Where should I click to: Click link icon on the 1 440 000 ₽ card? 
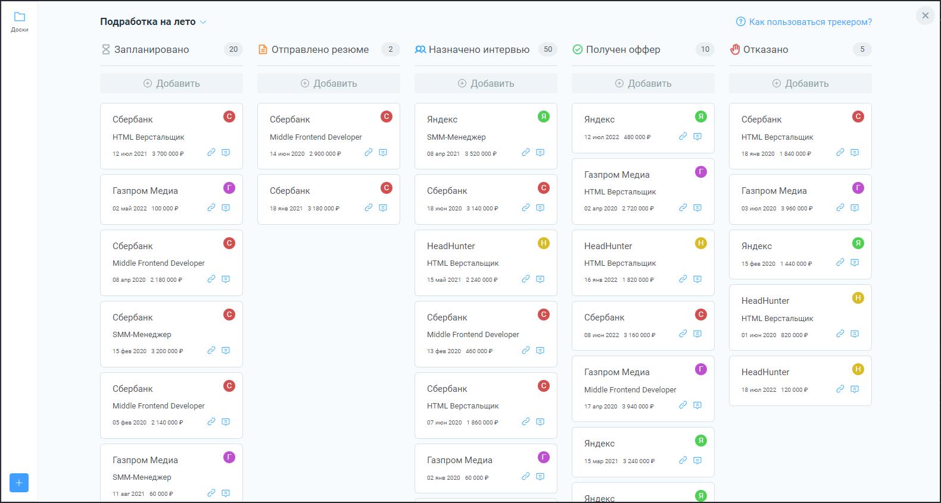(x=840, y=263)
